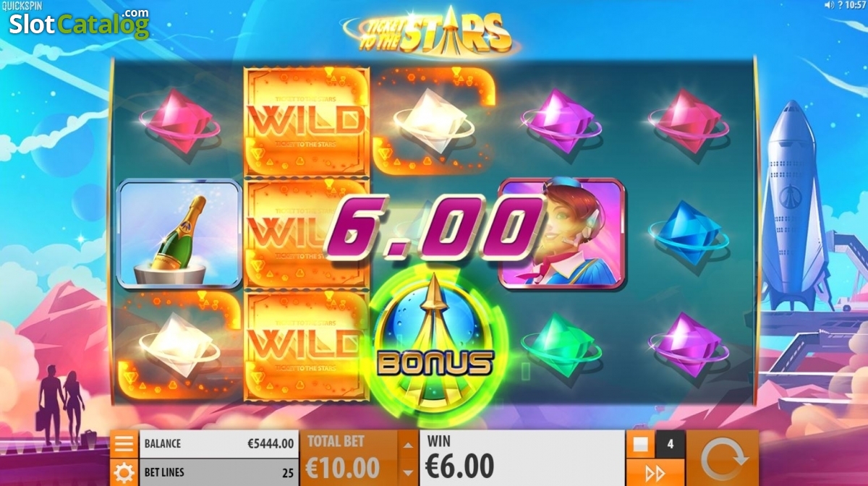
Task: Stop autoplay using the square button
Action: click(x=640, y=444)
